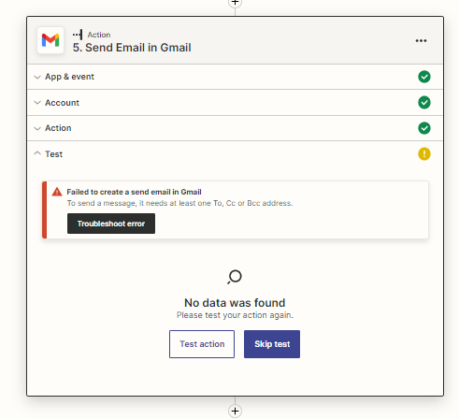Click the action step-type icon beside Action label

78,35
